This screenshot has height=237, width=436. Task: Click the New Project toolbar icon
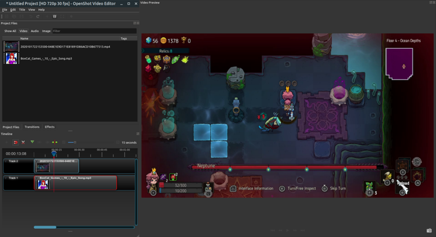6,16
